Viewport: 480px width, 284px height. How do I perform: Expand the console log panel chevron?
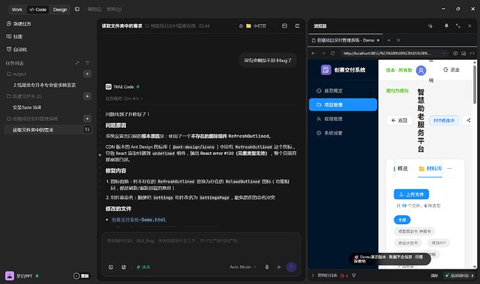[x=312, y=276]
